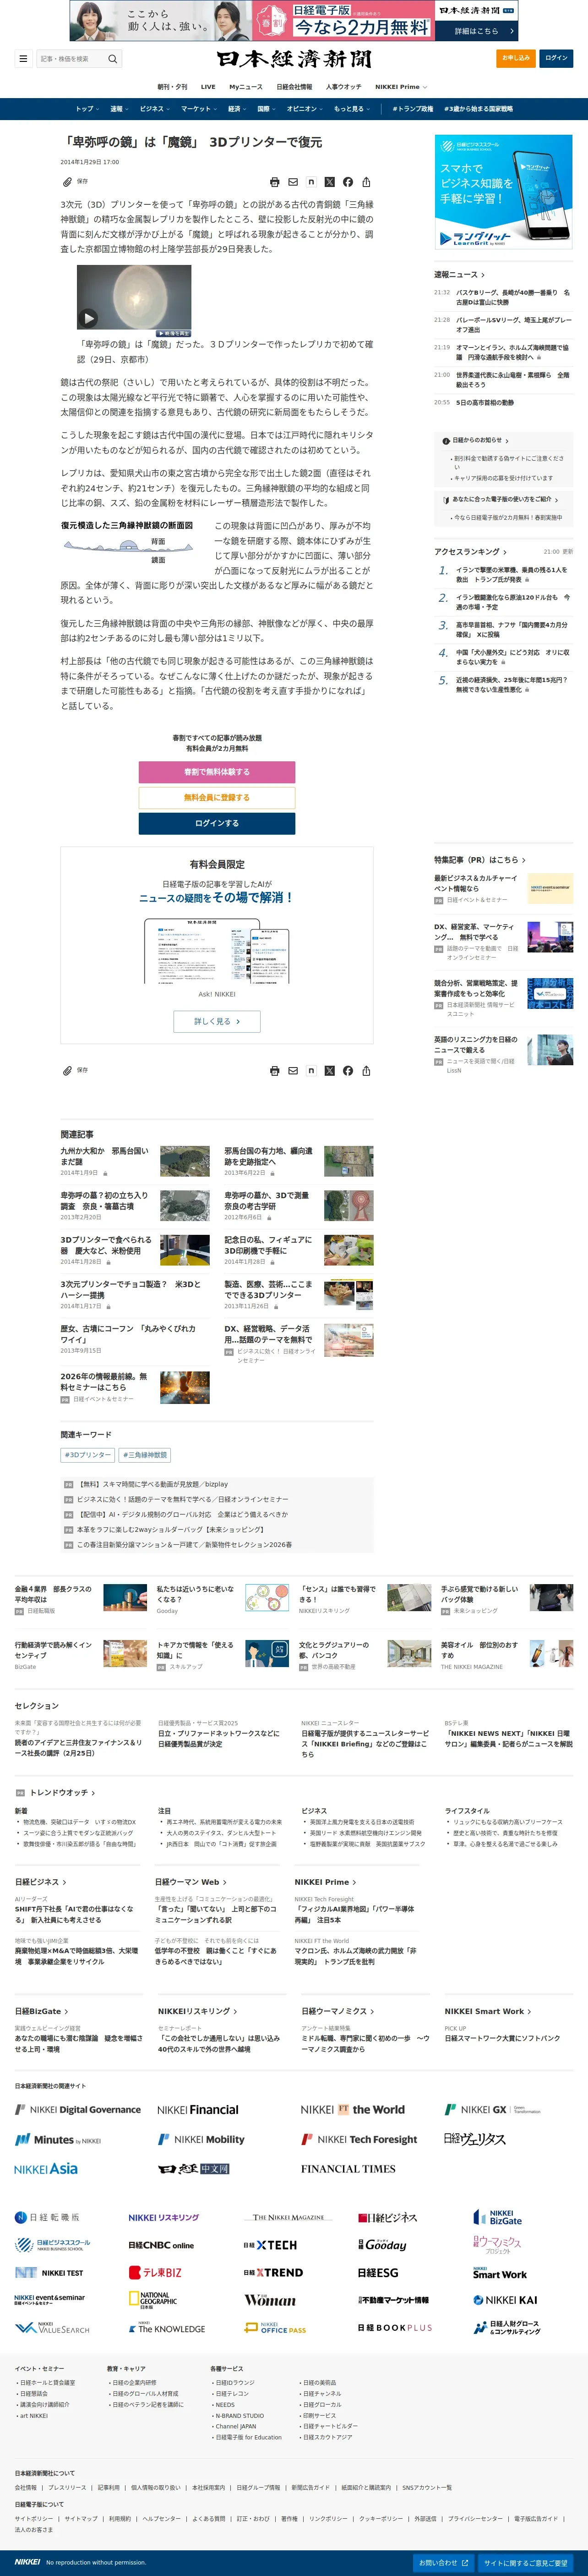Expand the オピニオン navigation dropdown

[x=304, y=109]
